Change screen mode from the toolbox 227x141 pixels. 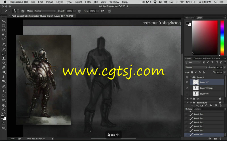click(x=3, y=128)
